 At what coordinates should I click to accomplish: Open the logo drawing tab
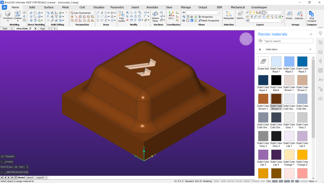[x=43, y=28]
